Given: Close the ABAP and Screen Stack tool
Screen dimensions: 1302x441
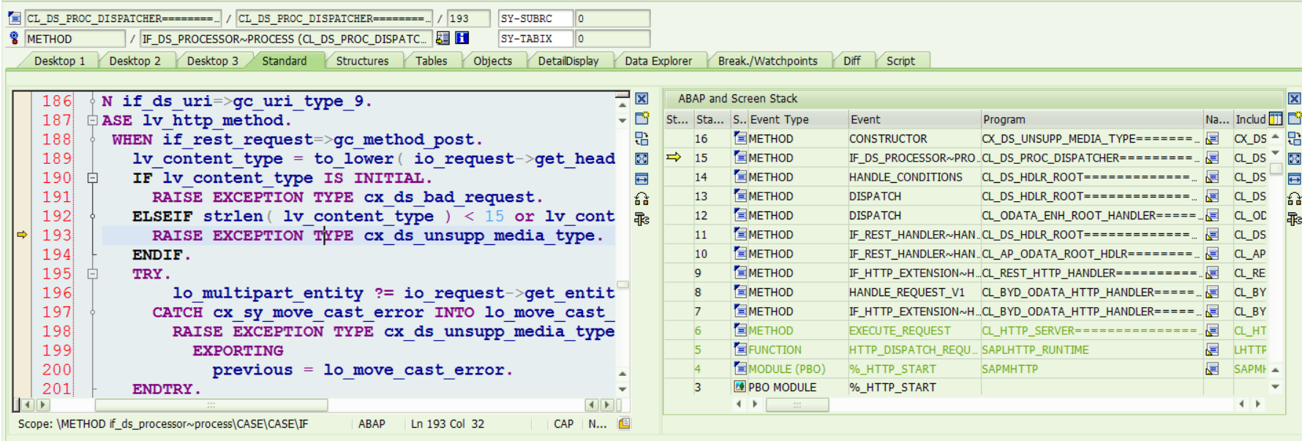Looking at the screenshot, I should click(x=1294, y=99).
